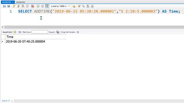This screenshot has width=184, height=103.
Task: Commit transaction check icon
Action: [x=38, y=6]
